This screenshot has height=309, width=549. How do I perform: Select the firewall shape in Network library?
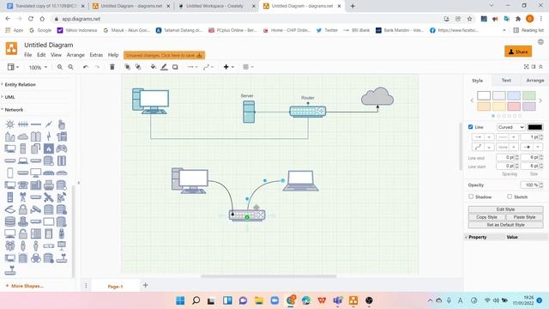click(49, 148)
